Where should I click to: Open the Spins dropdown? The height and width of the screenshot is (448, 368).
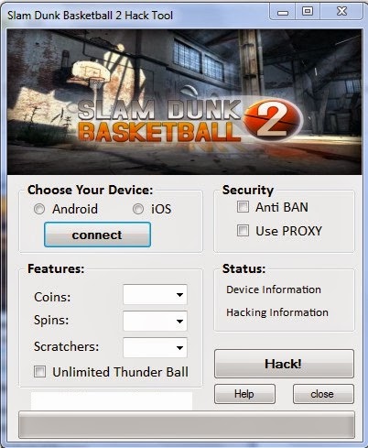[155, 321]
